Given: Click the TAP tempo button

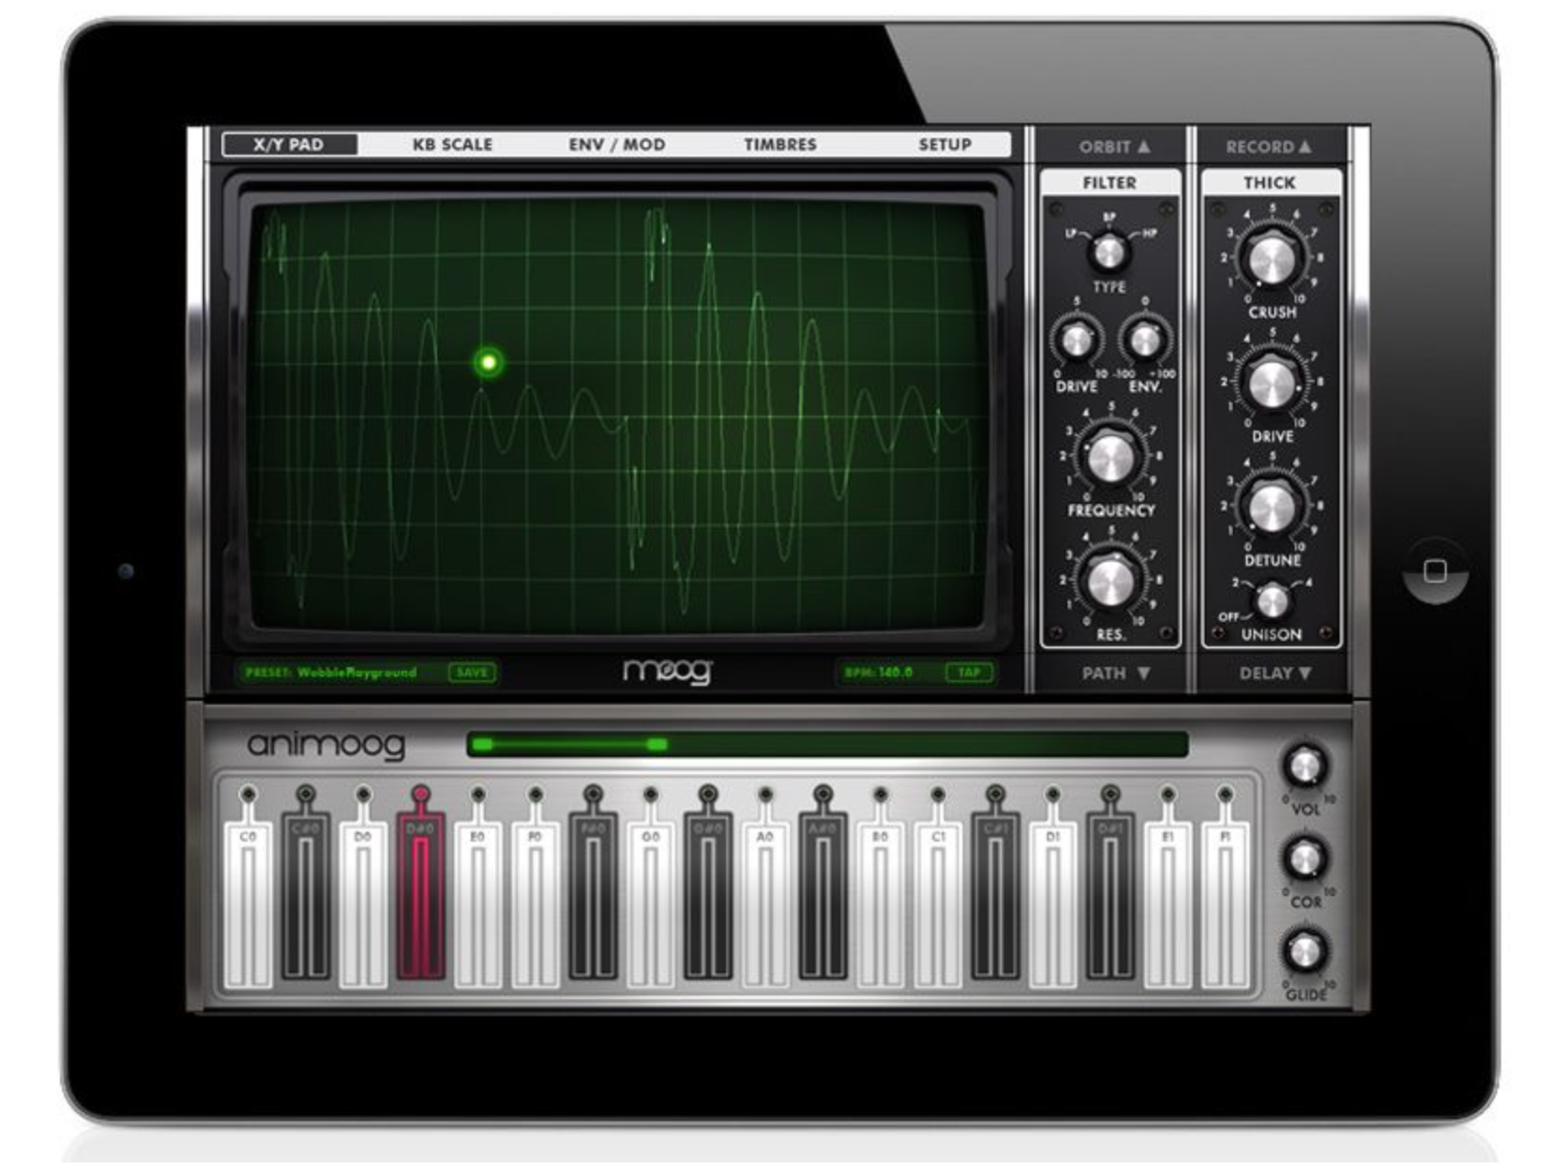Looking at the screenshot, I should pyautogui.click(x=969, y=672).
